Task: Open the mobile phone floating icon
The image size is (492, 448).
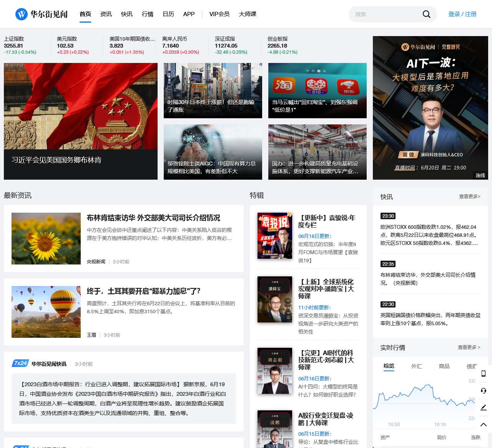Action: tap(484, 374)
